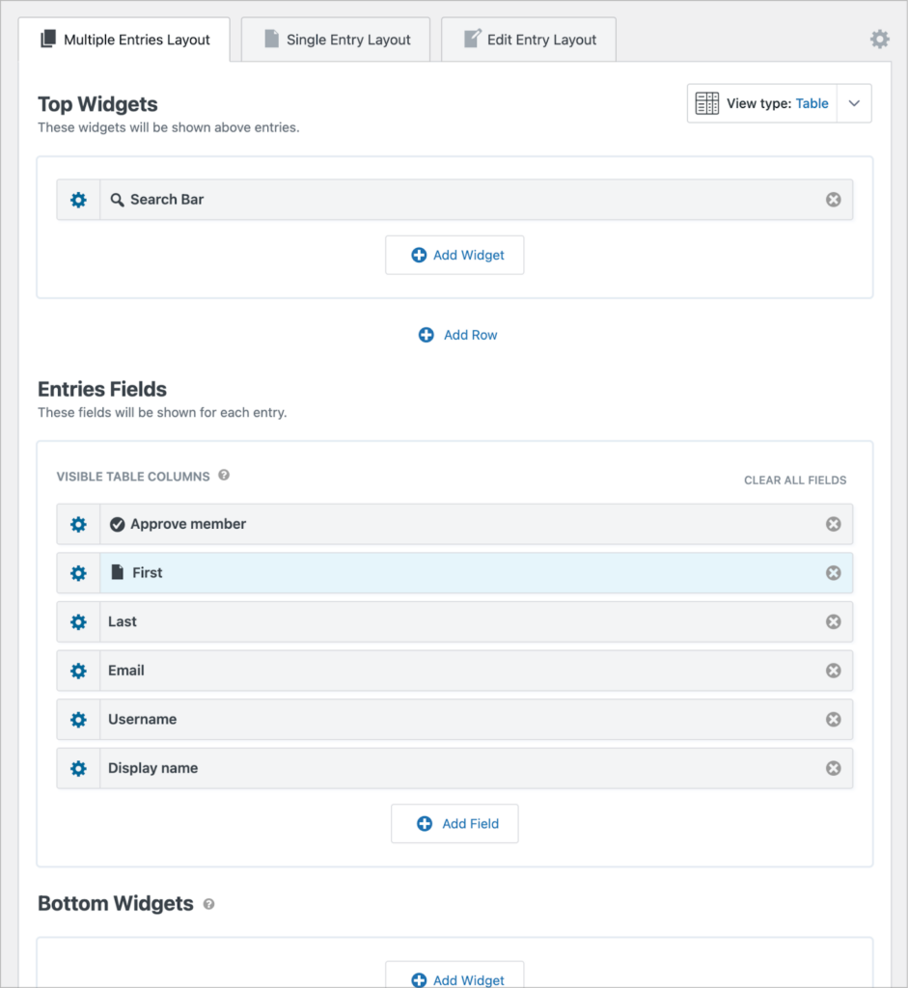Remove the Display name field
Viewport: 908px width, 988px height.
point(833,768)
